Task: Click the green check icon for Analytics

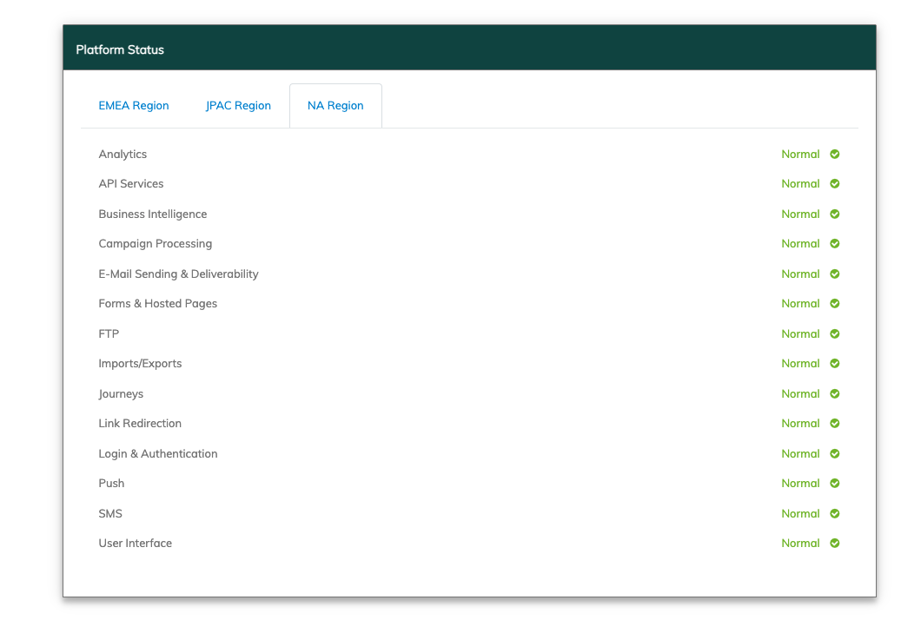Action: 834,155
